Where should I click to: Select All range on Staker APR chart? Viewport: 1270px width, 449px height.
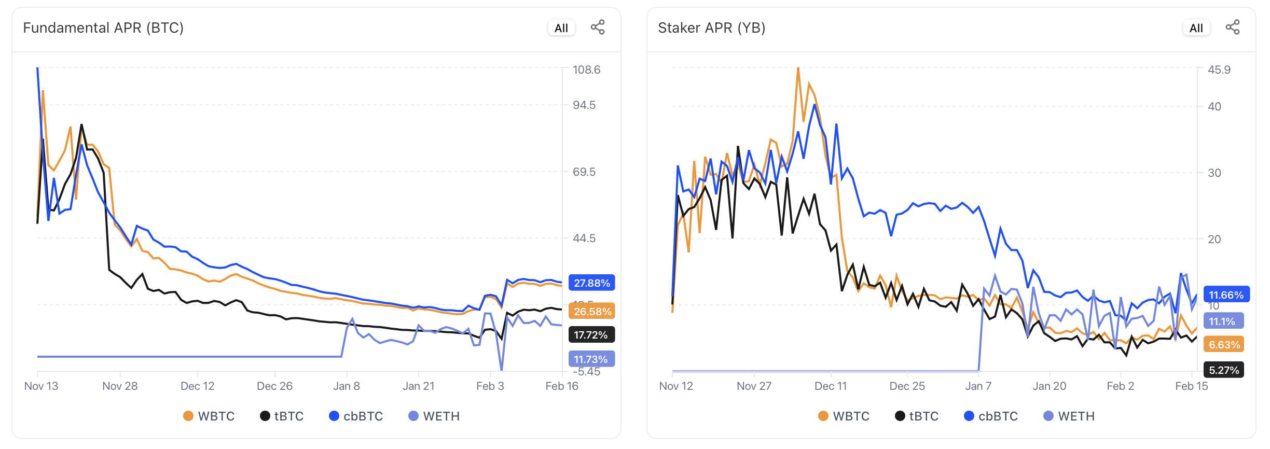click(1196, 28)
